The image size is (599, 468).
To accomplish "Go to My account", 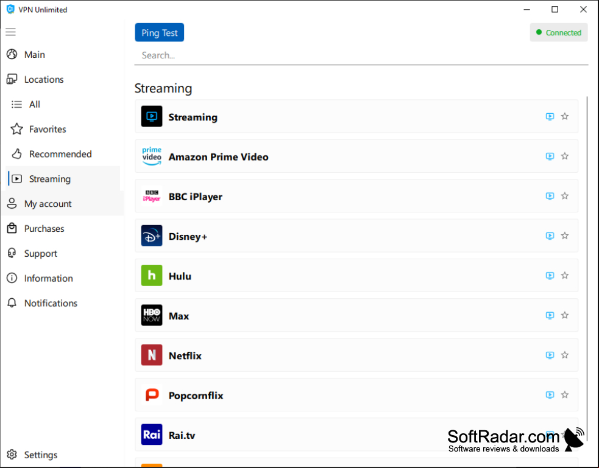I will (x=62, y=204).
